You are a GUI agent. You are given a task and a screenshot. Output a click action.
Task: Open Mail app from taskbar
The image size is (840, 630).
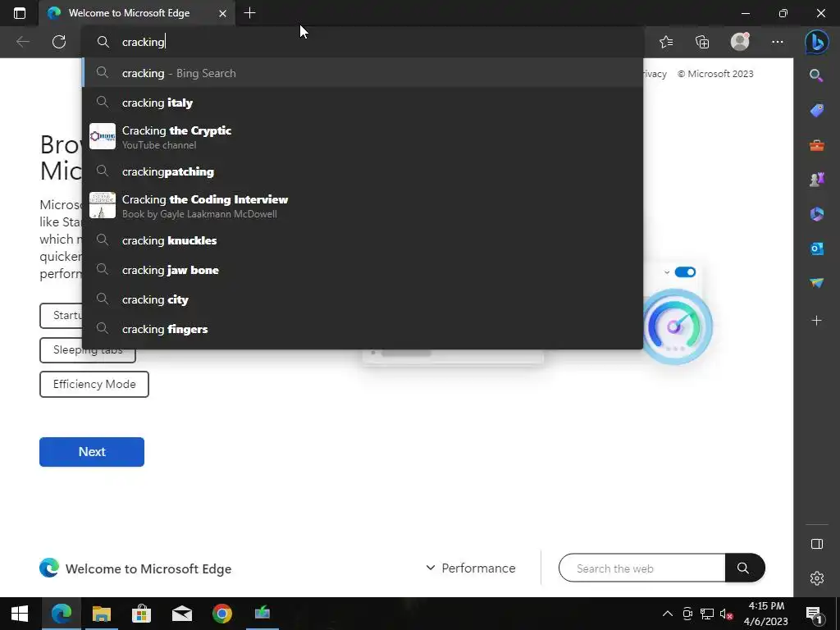pyautogui.click(x=181, y=614)
